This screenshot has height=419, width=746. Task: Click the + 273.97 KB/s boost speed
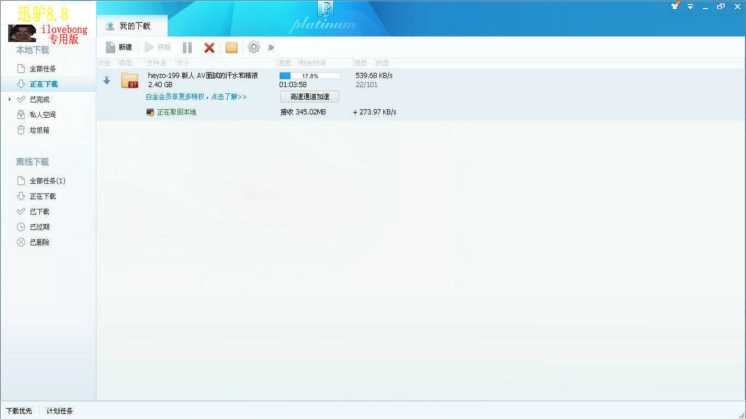375,112
